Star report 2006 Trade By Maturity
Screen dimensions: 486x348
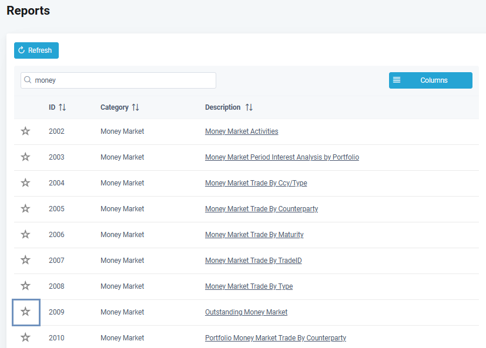click(25, 235)
